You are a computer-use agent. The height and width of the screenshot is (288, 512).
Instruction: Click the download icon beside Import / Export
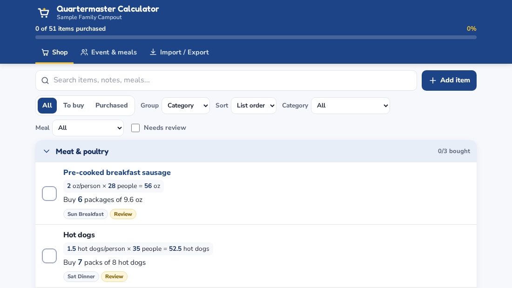tap(153, 52)
